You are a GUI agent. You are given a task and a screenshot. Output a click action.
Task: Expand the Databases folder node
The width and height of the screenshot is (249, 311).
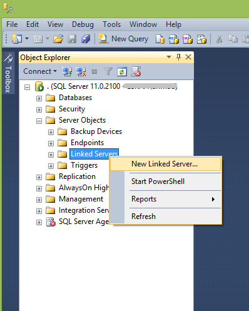point(39,98)
